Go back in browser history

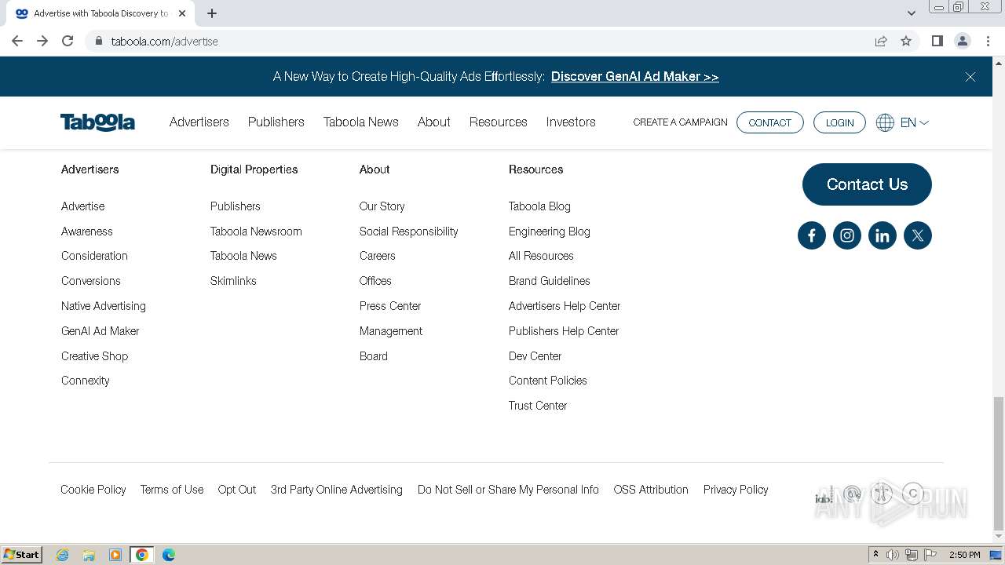pyautogui.click(x=17, y=41)
